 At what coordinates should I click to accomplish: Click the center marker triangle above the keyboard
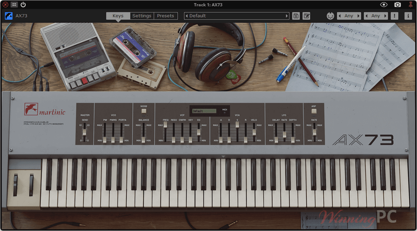tap(223, 157)
